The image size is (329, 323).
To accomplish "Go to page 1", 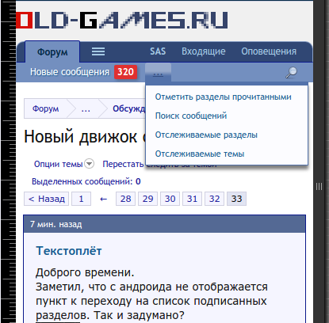I will [x=81, y=199].
